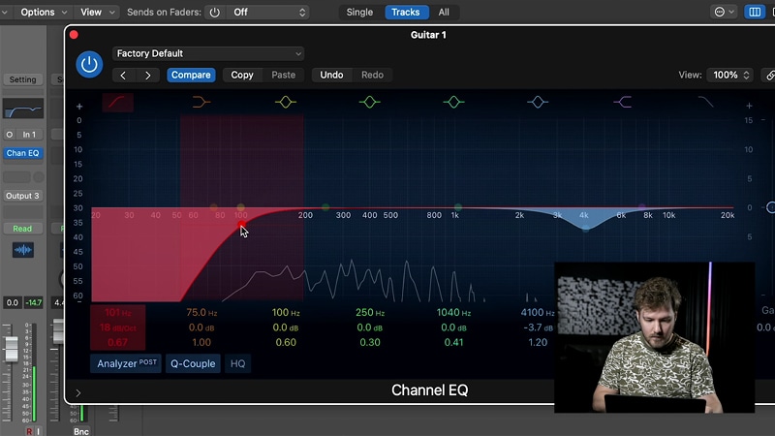Switch mixer to Single view

coord(359,13)
